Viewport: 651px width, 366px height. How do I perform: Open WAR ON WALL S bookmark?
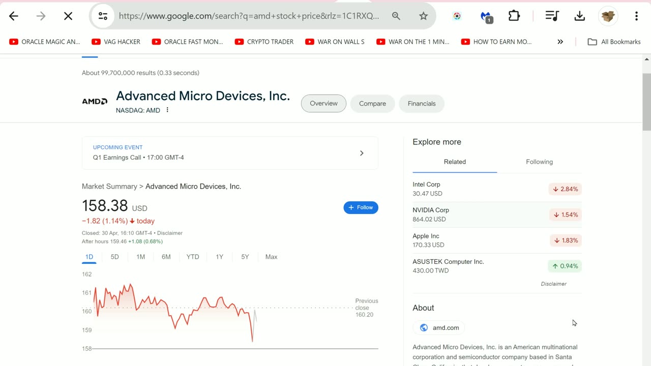point(335,42)
